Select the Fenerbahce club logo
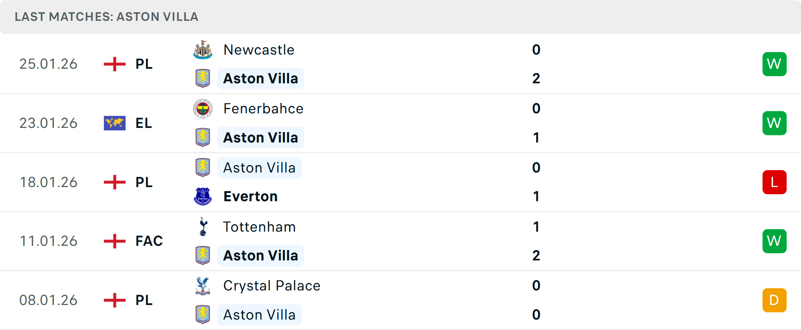This screenshot has height=330, width=801. click(x=203, y=109)
